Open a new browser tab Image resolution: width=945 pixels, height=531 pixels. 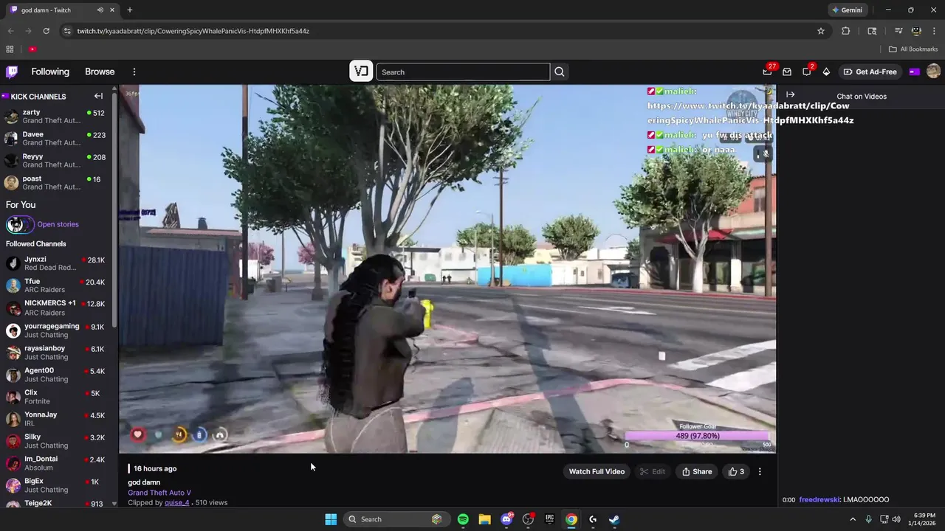tap(130, 10)
